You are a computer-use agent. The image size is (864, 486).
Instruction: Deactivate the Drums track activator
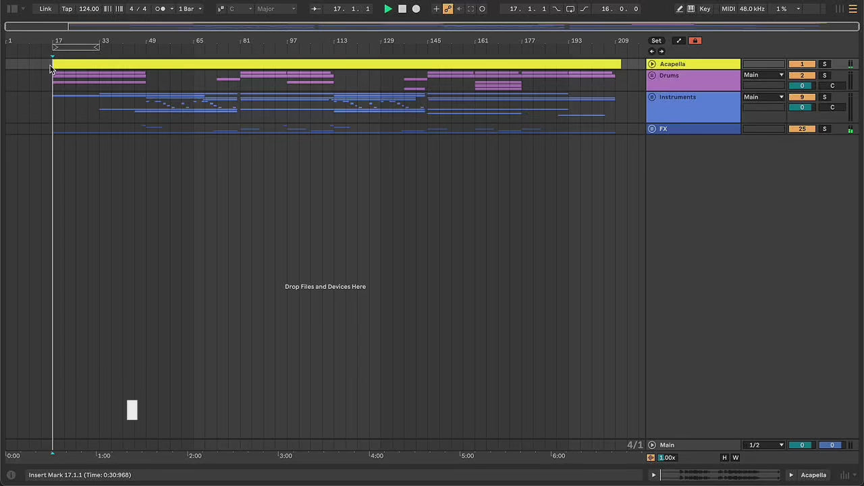(x=802, y=75)
